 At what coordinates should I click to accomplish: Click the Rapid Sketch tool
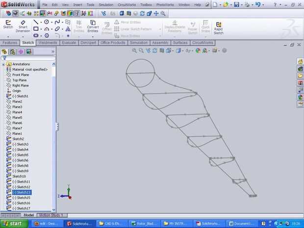(x=219, y=28)
